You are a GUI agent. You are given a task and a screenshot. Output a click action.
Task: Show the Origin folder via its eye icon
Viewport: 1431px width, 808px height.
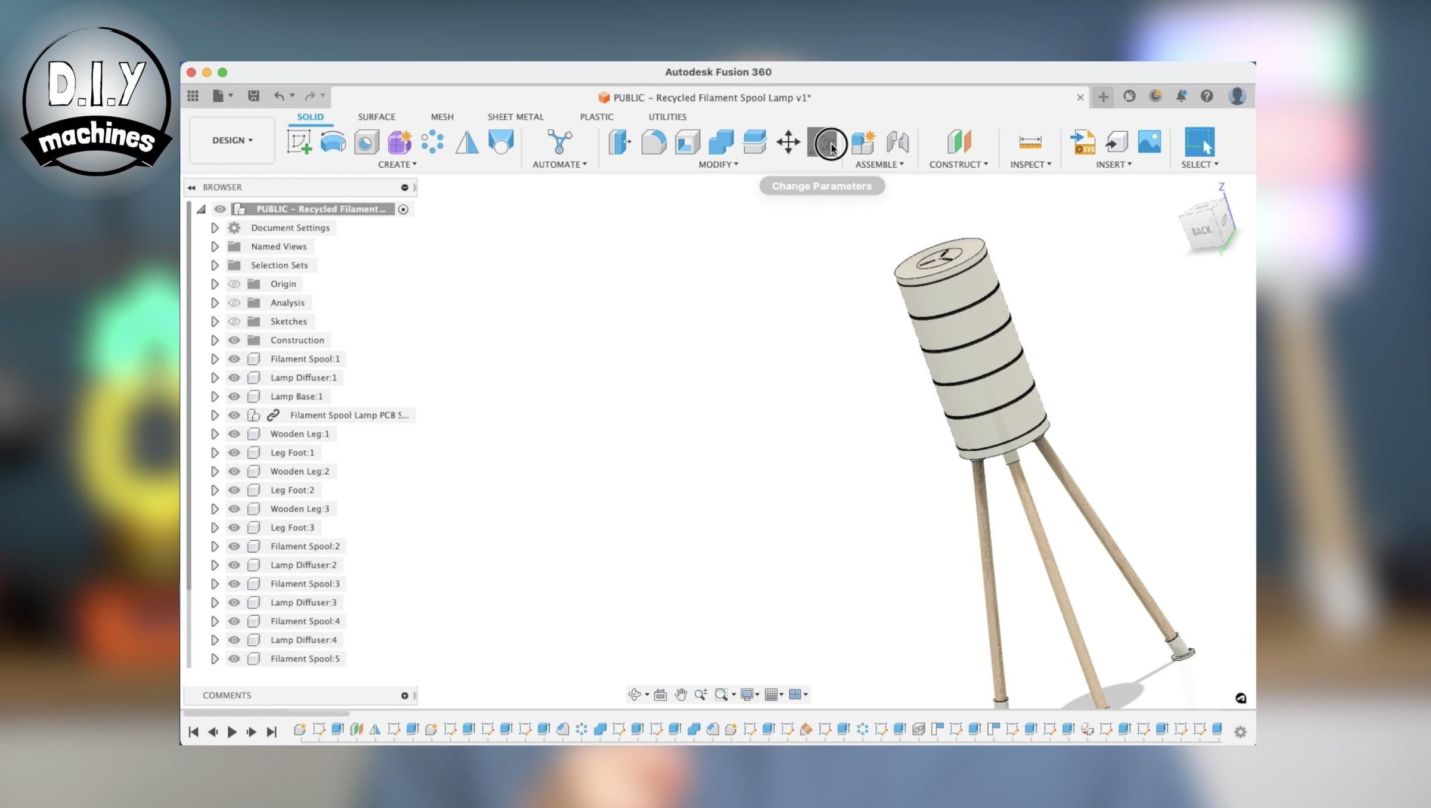(234, 284)
